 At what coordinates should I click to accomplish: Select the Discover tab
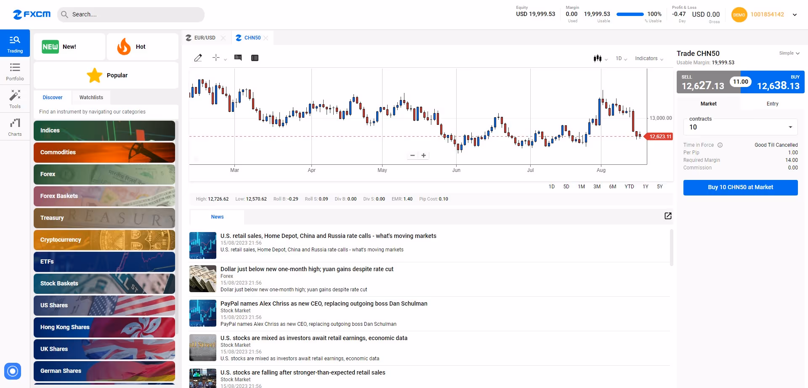(x=53, y=98)
